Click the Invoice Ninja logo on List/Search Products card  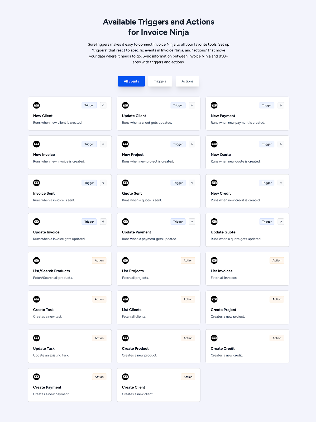coord(37,260)
